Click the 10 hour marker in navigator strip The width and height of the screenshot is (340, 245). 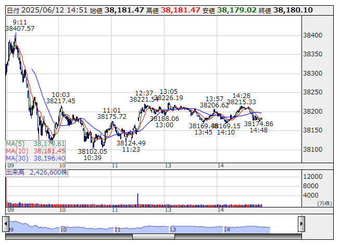(64, 229)
